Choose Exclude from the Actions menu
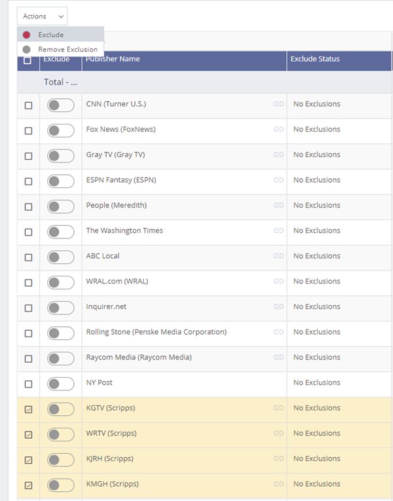The height and width of the screenshot is (501, 393). point(50,35)
